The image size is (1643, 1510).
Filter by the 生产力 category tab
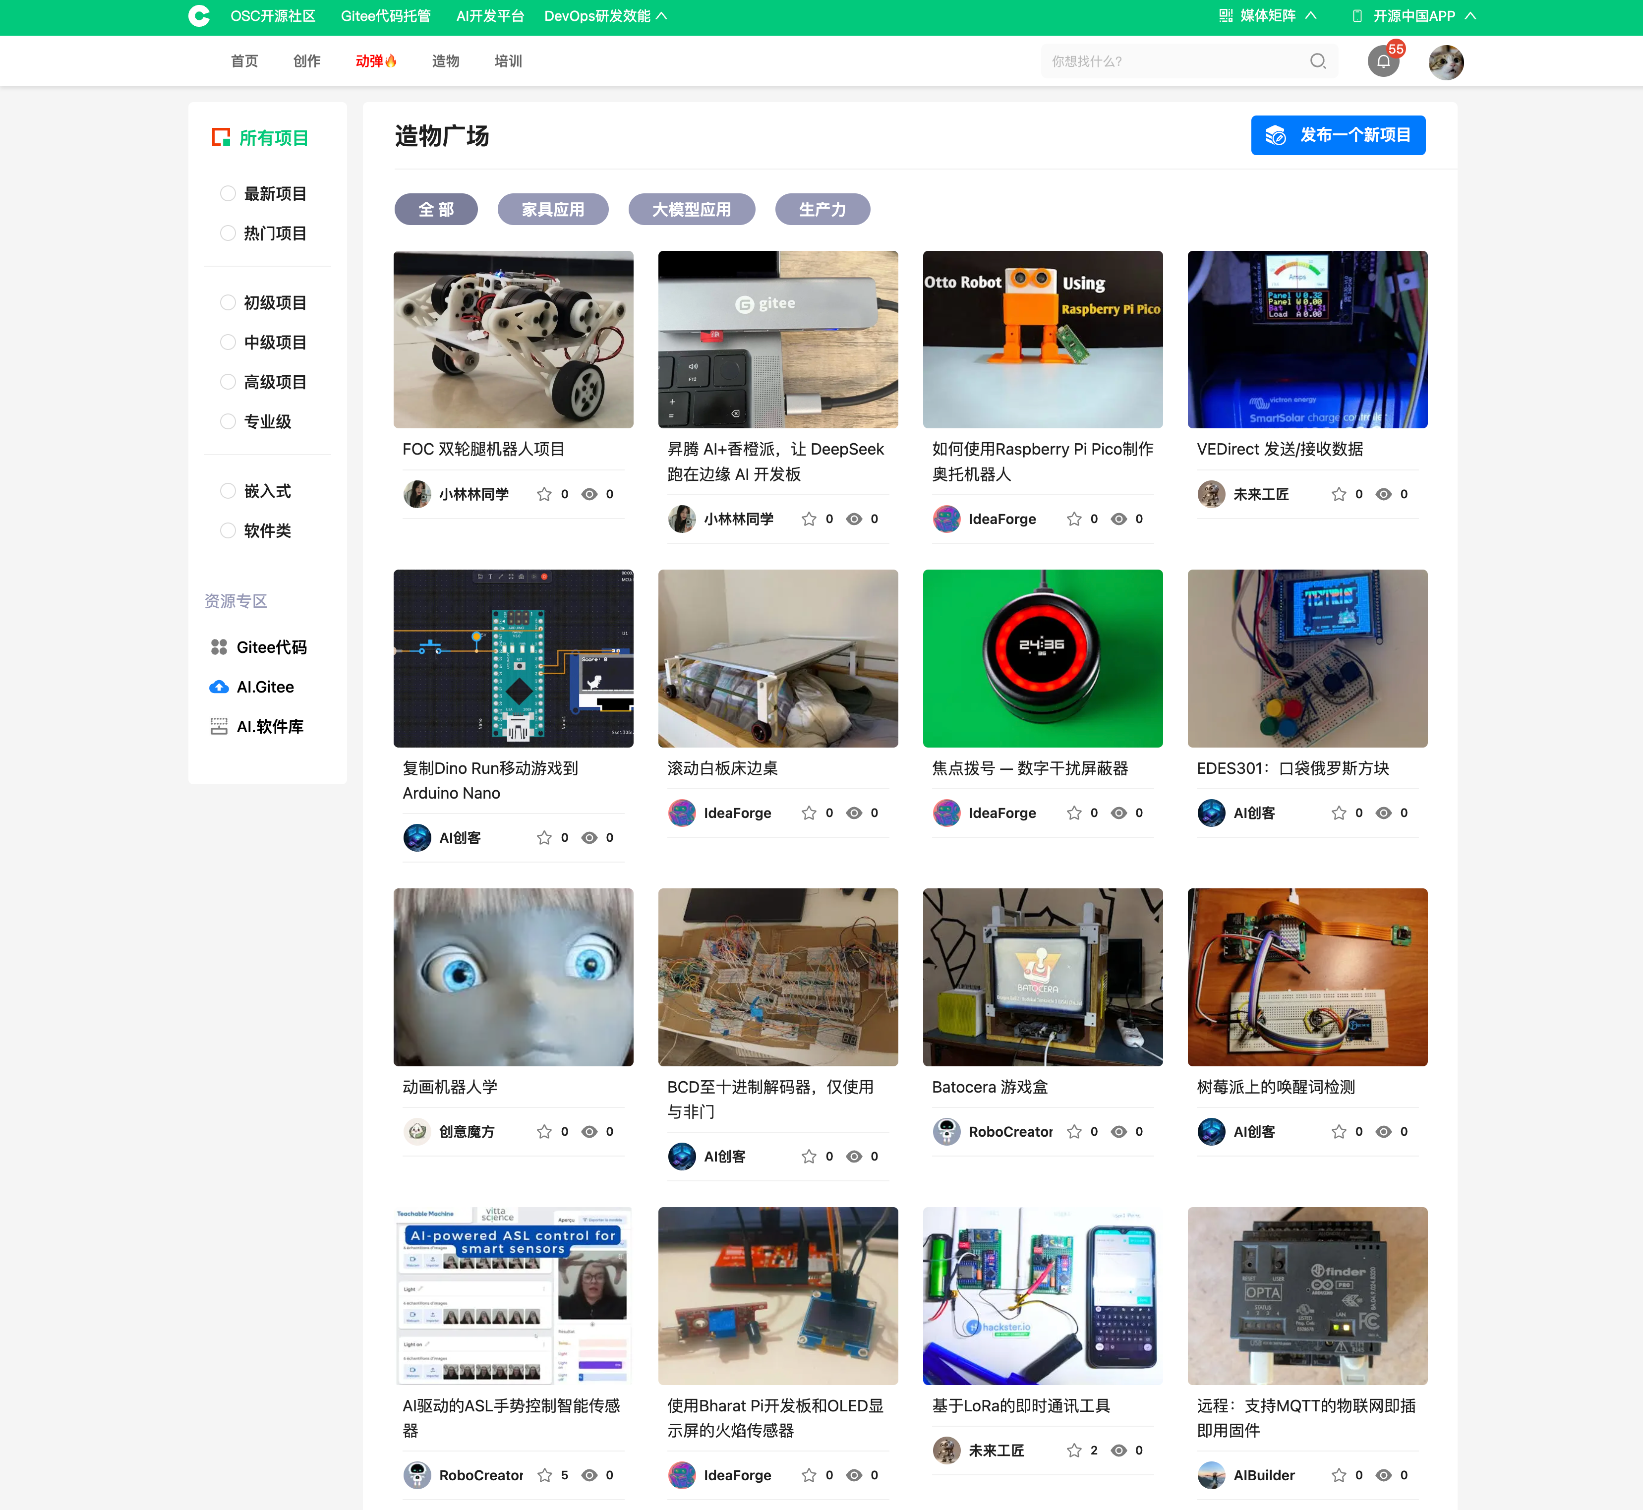pyautogui.click(x=822, y=209)
